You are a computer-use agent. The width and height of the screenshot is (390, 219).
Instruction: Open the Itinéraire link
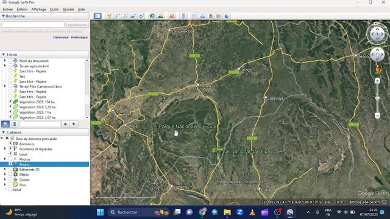[x=61, y=37]
